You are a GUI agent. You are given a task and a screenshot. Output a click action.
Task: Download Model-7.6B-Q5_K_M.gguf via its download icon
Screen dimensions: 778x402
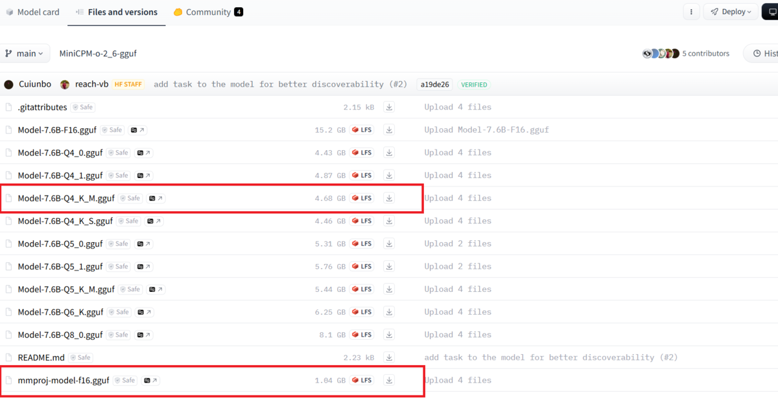tap(389, 289)
